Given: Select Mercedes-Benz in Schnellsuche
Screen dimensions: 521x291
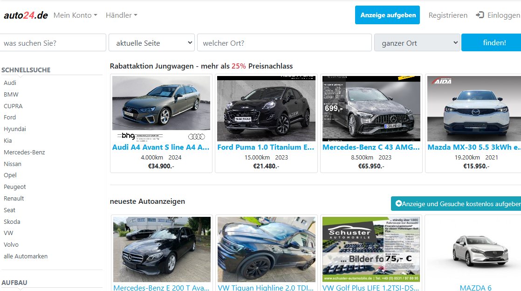Looking at the screenshot, I should [24, 152].
